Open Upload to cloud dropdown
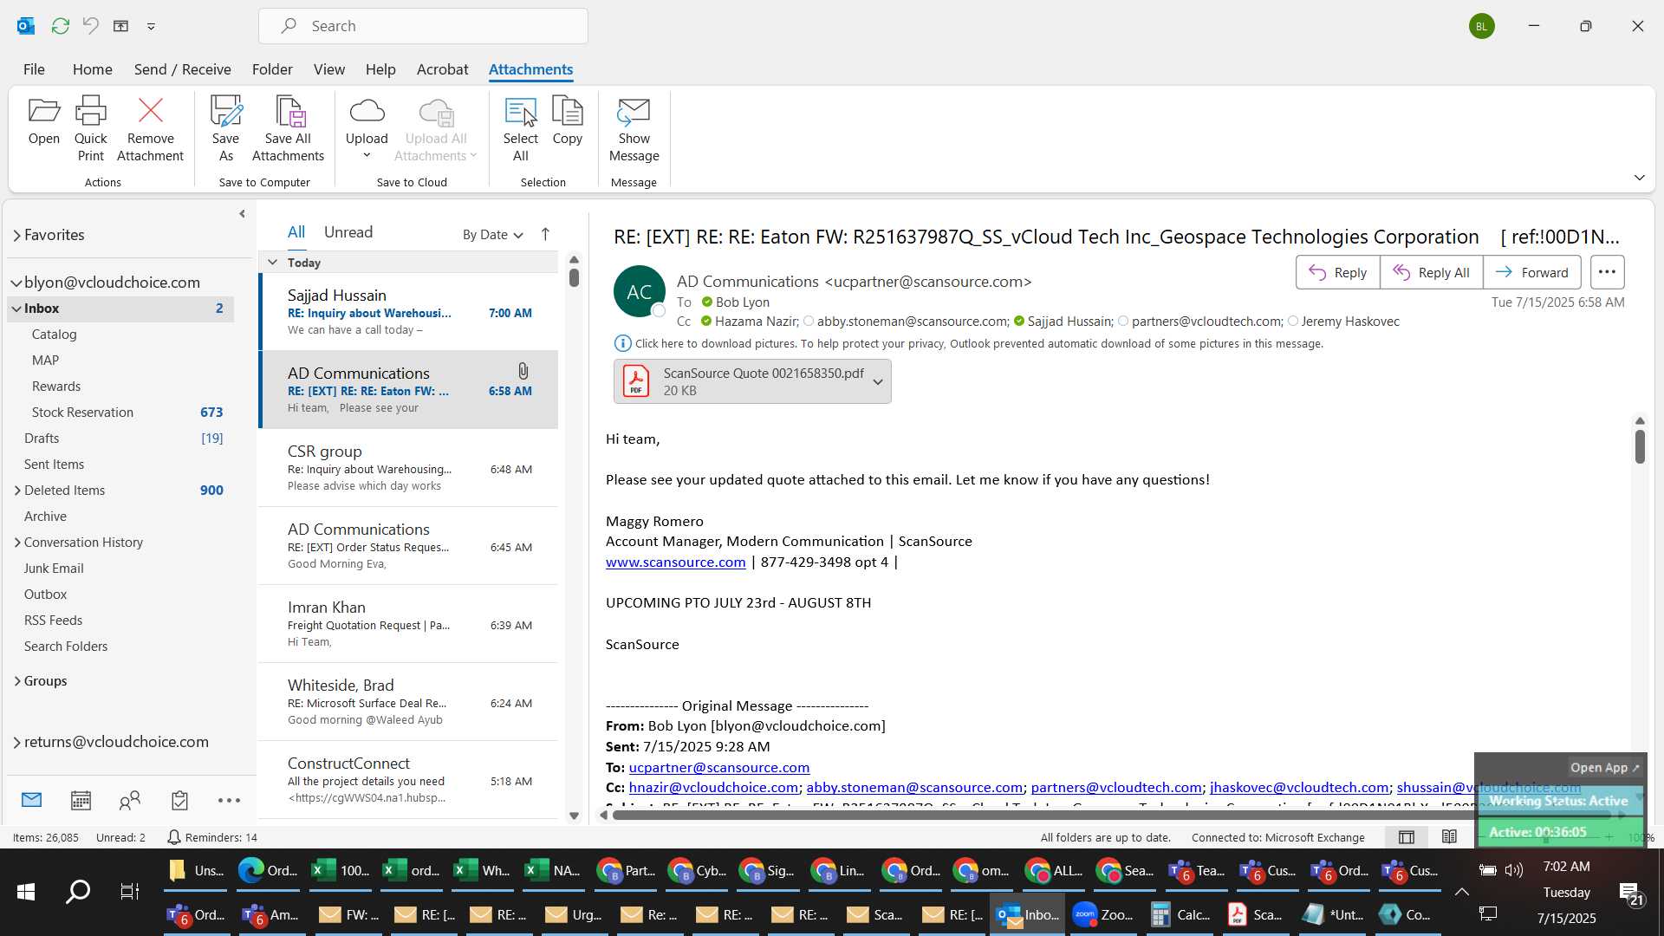 click(x=367, y=128)
